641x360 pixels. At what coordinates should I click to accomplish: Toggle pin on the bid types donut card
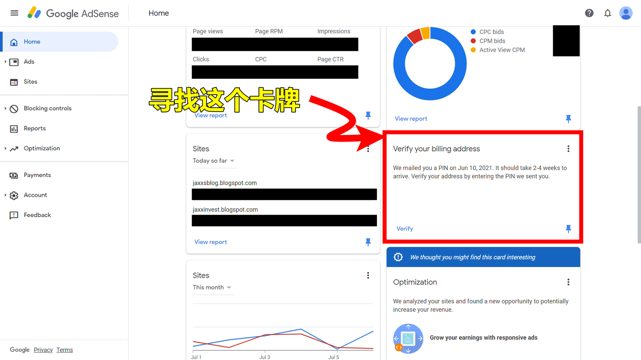click(x=568, y=119)
